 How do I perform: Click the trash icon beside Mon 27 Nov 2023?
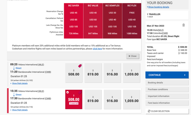pyautogui.click(x=184, y=25)
